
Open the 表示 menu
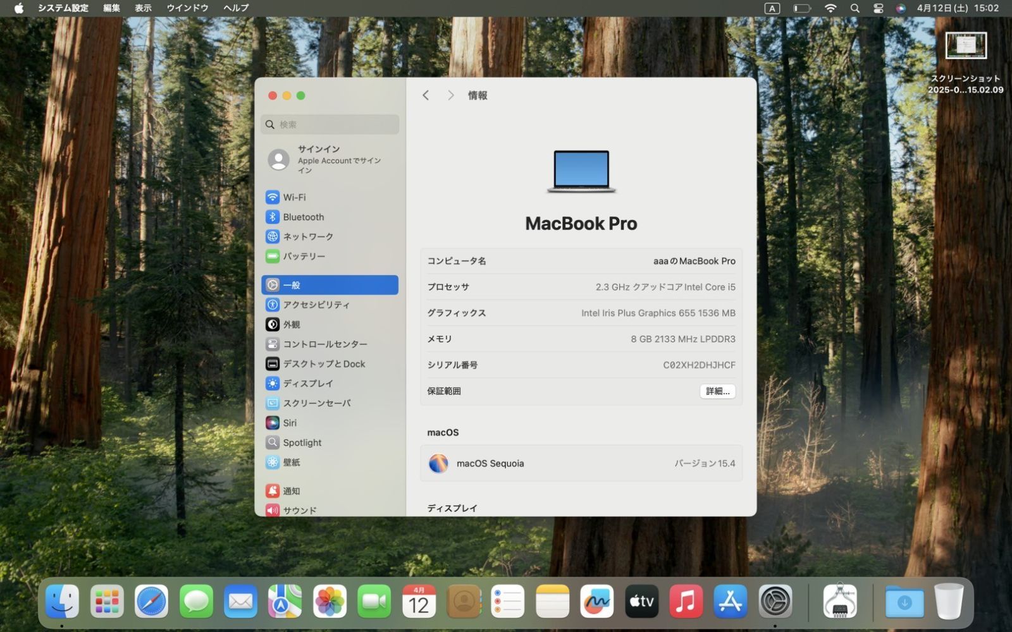(x=143, y=8)
